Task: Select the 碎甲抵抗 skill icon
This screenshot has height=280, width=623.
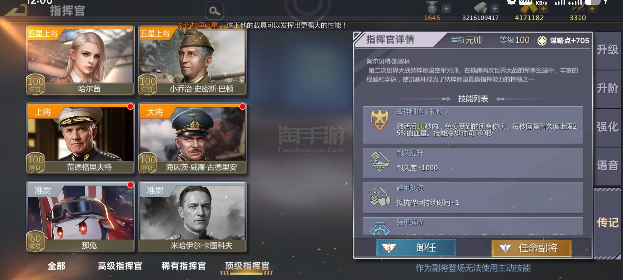Action: pyautogui.click(x=380, y=197)
